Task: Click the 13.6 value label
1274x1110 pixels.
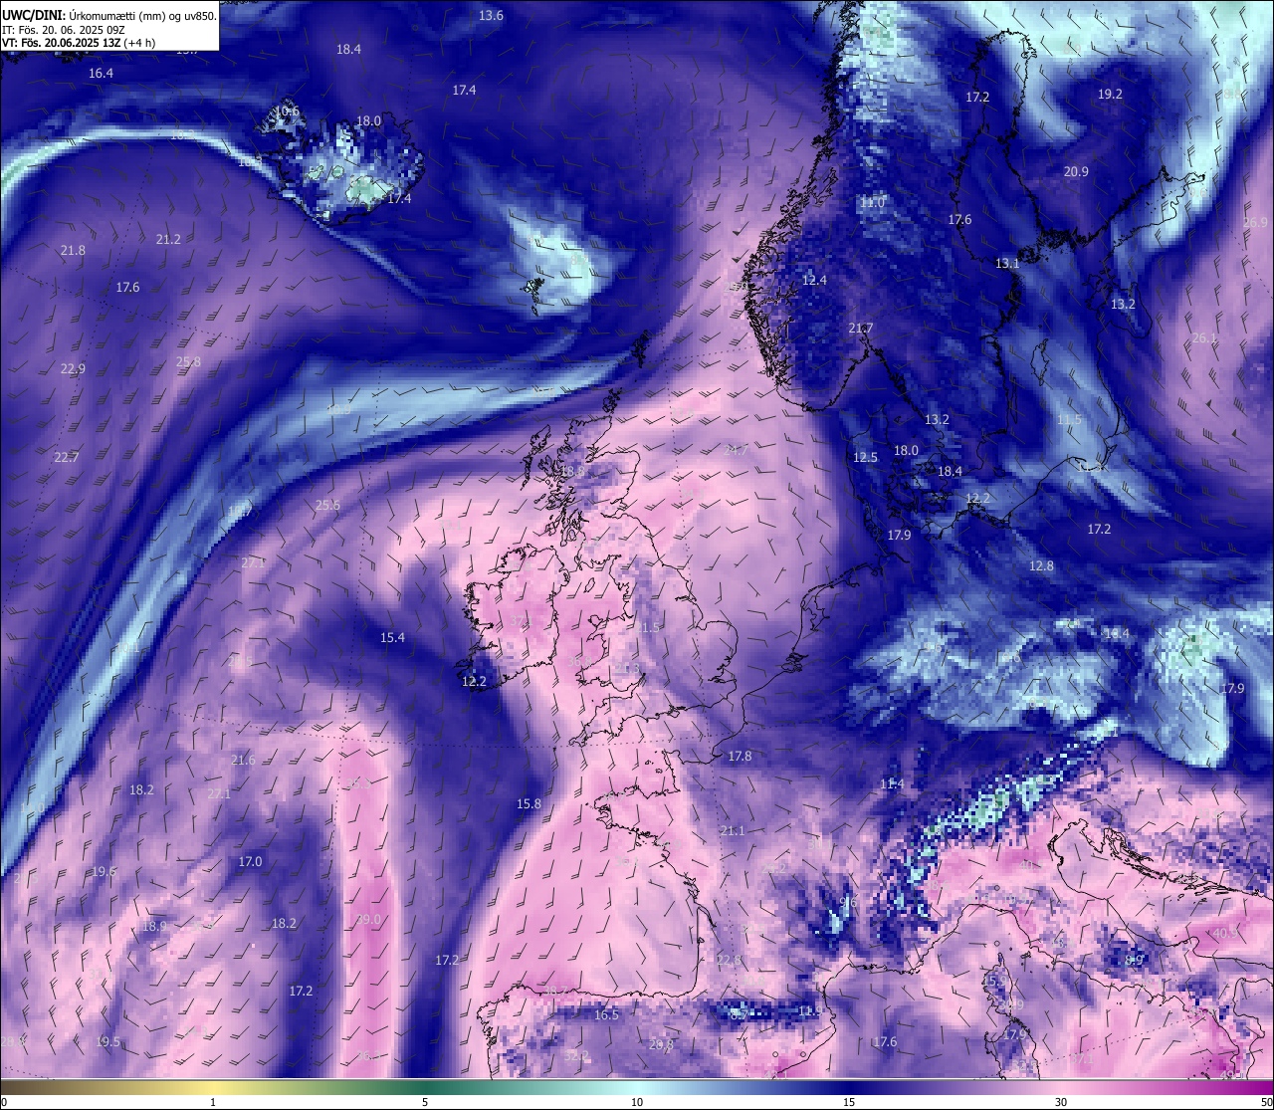Action: pos(491,16)
